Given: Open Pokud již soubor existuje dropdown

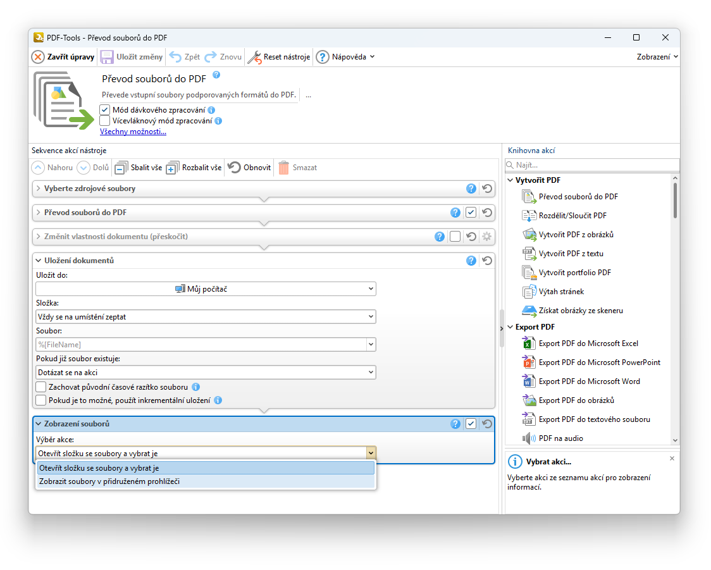Looking at the screenshot, I should 206,372.
